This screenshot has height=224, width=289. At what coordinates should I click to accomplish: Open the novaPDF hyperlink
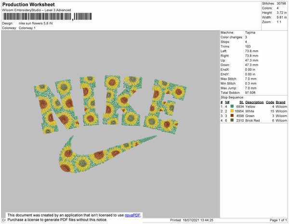(132, 215)
